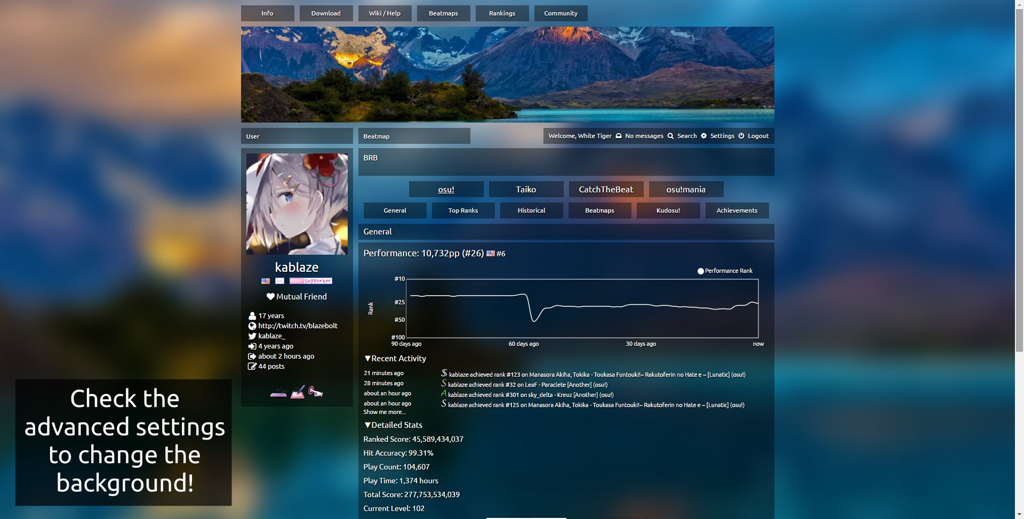
Task: Click the Performance Rank legend marker
Action: click(x=701, y=271)
